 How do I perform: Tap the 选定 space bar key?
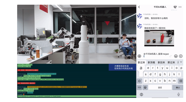160,87
